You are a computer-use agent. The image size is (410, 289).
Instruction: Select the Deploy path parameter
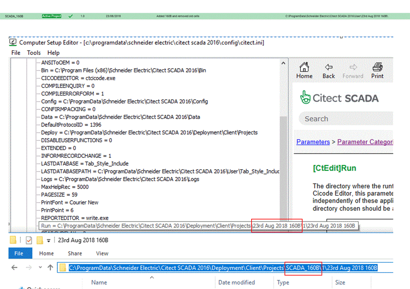(x=149, y=132)
